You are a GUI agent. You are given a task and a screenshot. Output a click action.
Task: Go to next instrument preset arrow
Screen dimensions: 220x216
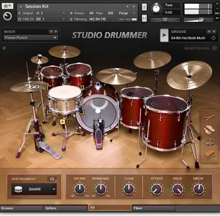pyautogui.click(x=134, y=6)
